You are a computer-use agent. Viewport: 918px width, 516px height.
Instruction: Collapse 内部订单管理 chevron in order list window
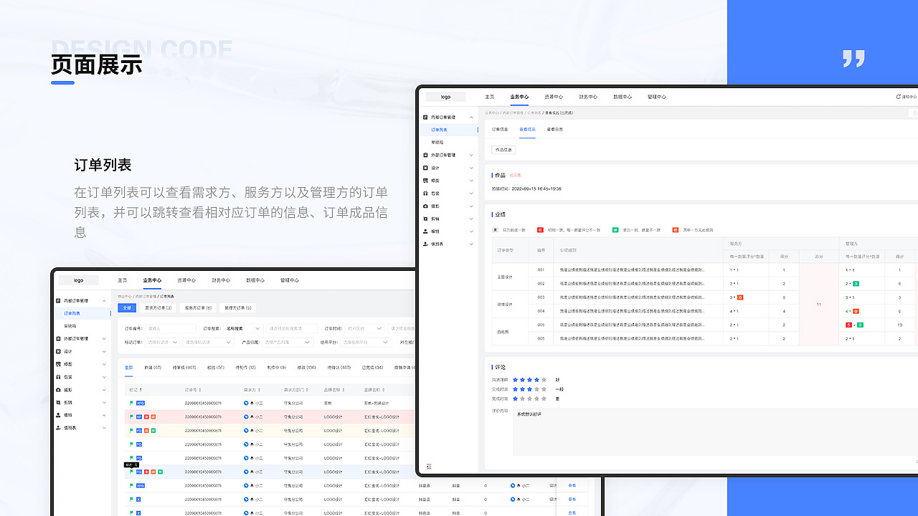pos(104,301)
